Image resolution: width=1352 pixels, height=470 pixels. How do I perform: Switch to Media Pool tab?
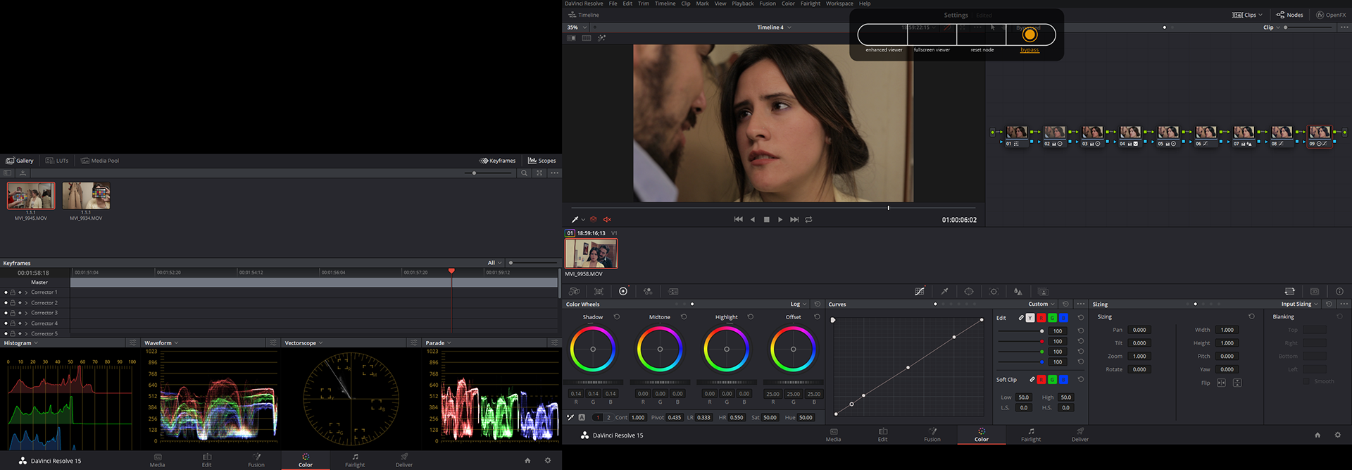(x=100, y=161)
